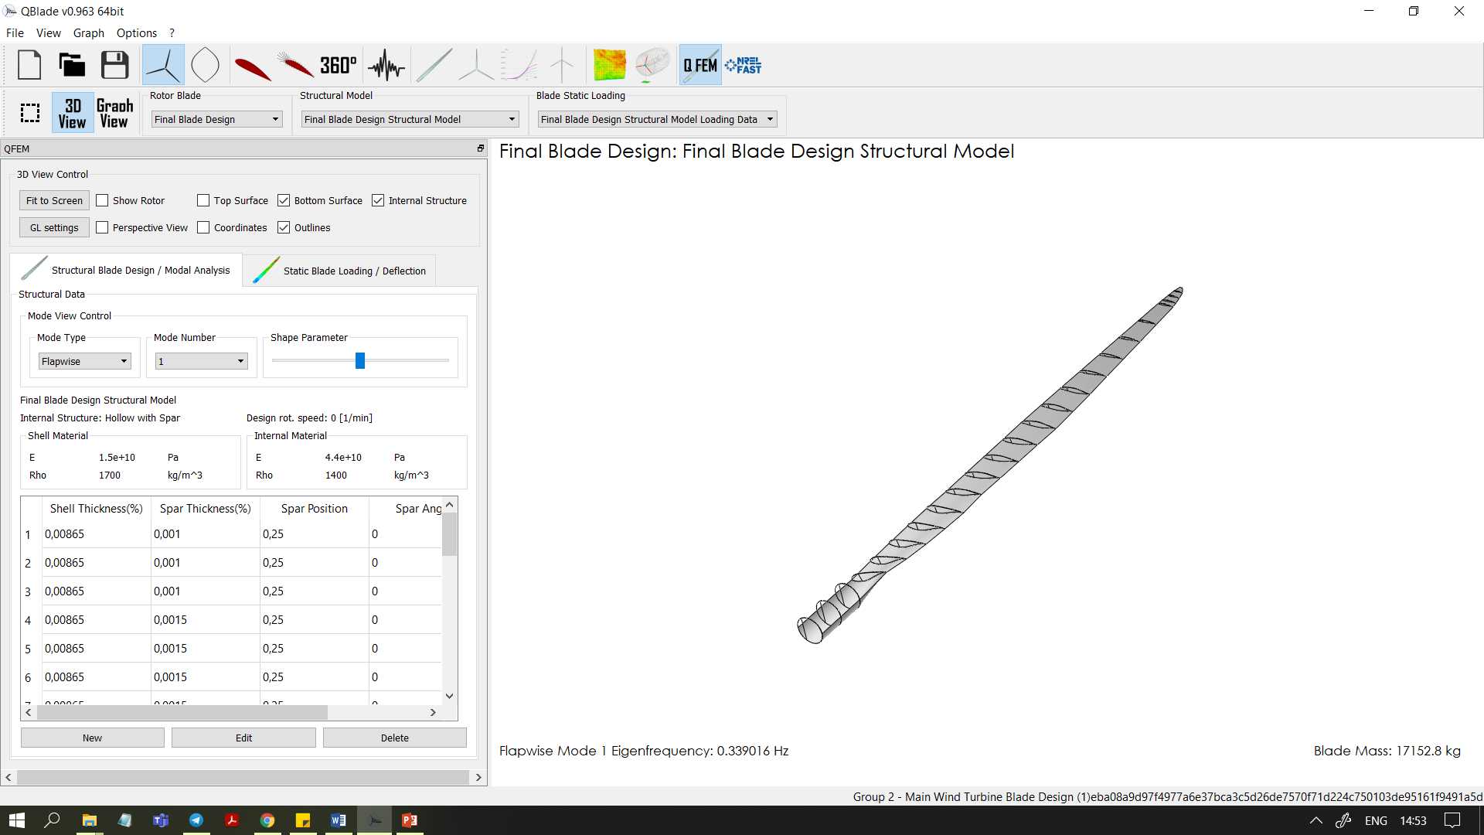Enable Perspective View checkbox
Screen dimensions: 1484x835
click(x=102, y=227)
